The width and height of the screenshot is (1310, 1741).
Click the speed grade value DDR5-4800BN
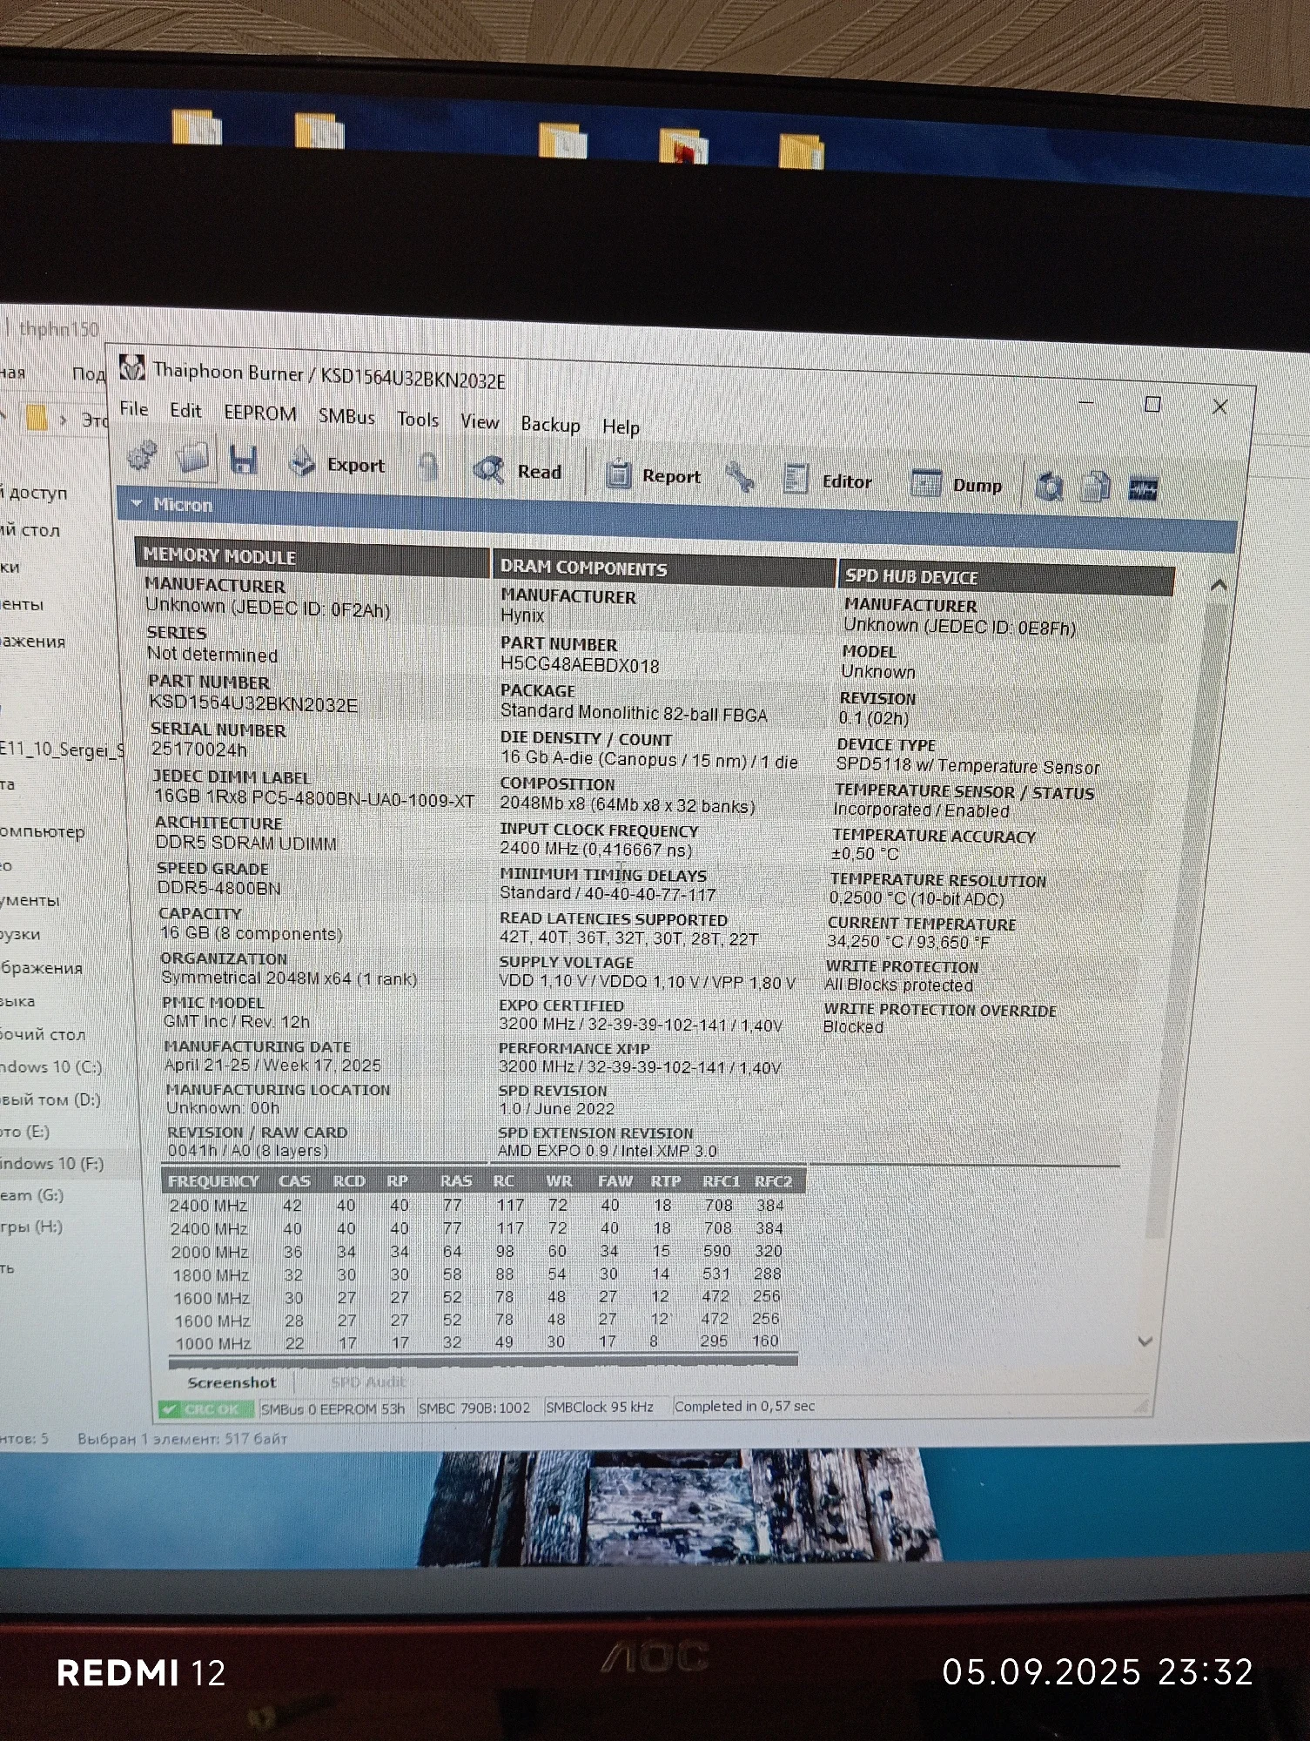pyautogui.click(x=219, y=888)
